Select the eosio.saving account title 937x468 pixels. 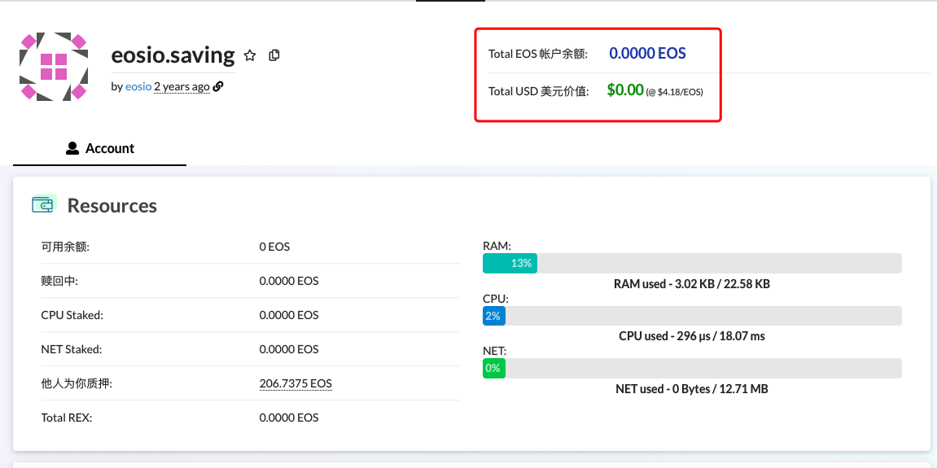pos(173,55)
